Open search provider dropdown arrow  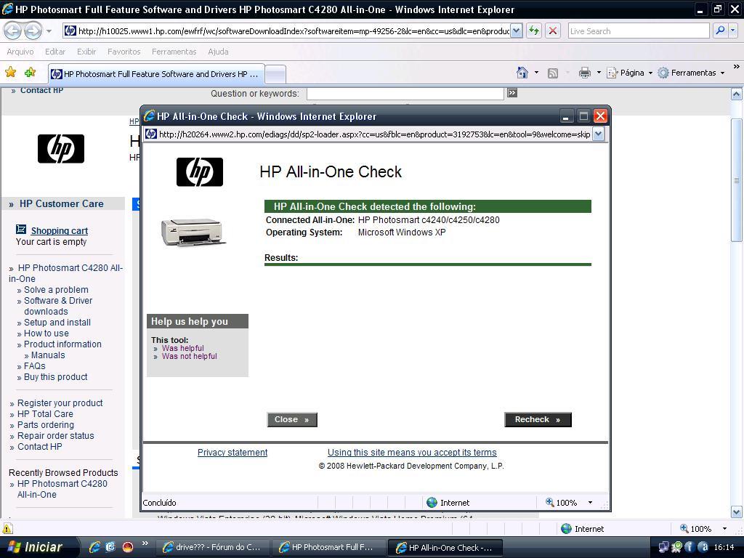pos(732,31)
